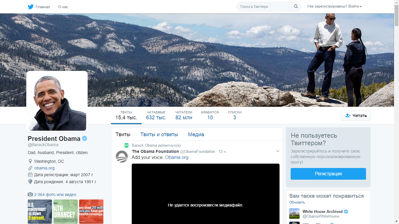Image resolution: width=399 pixels, height=224 pixels.
Task: Click the Washington, DC location text
Action: coord(49,161)
